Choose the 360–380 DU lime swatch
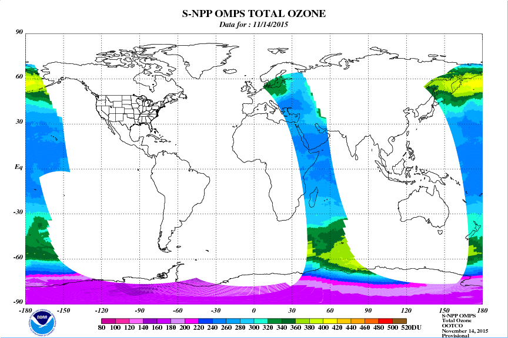Viewport: 508px width, 338px height. pyautogui.click(x=303, y=321)
